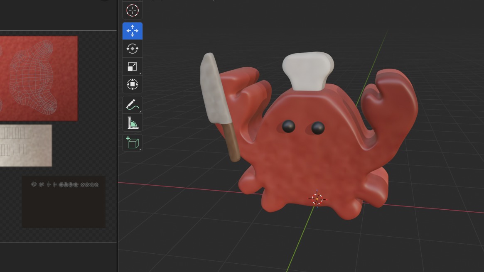The image size is (484, 272).
Task: Select the Add Cube tool
Action: pyautogui.click(x=132, y=143)
